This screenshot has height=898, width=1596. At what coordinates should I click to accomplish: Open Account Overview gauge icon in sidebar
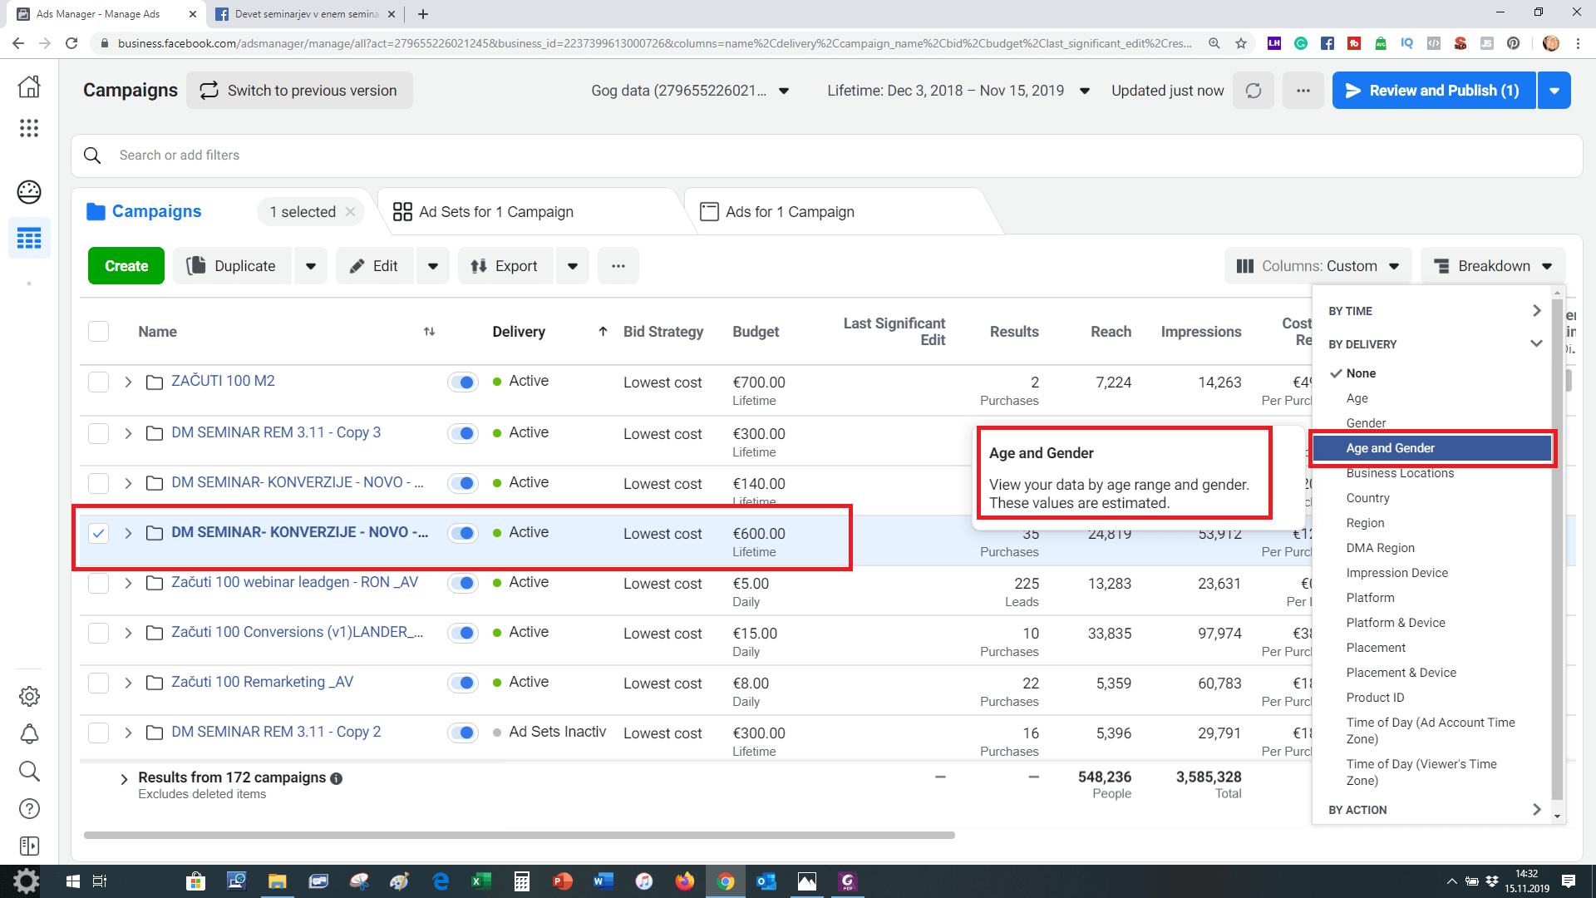pos(29,192)
